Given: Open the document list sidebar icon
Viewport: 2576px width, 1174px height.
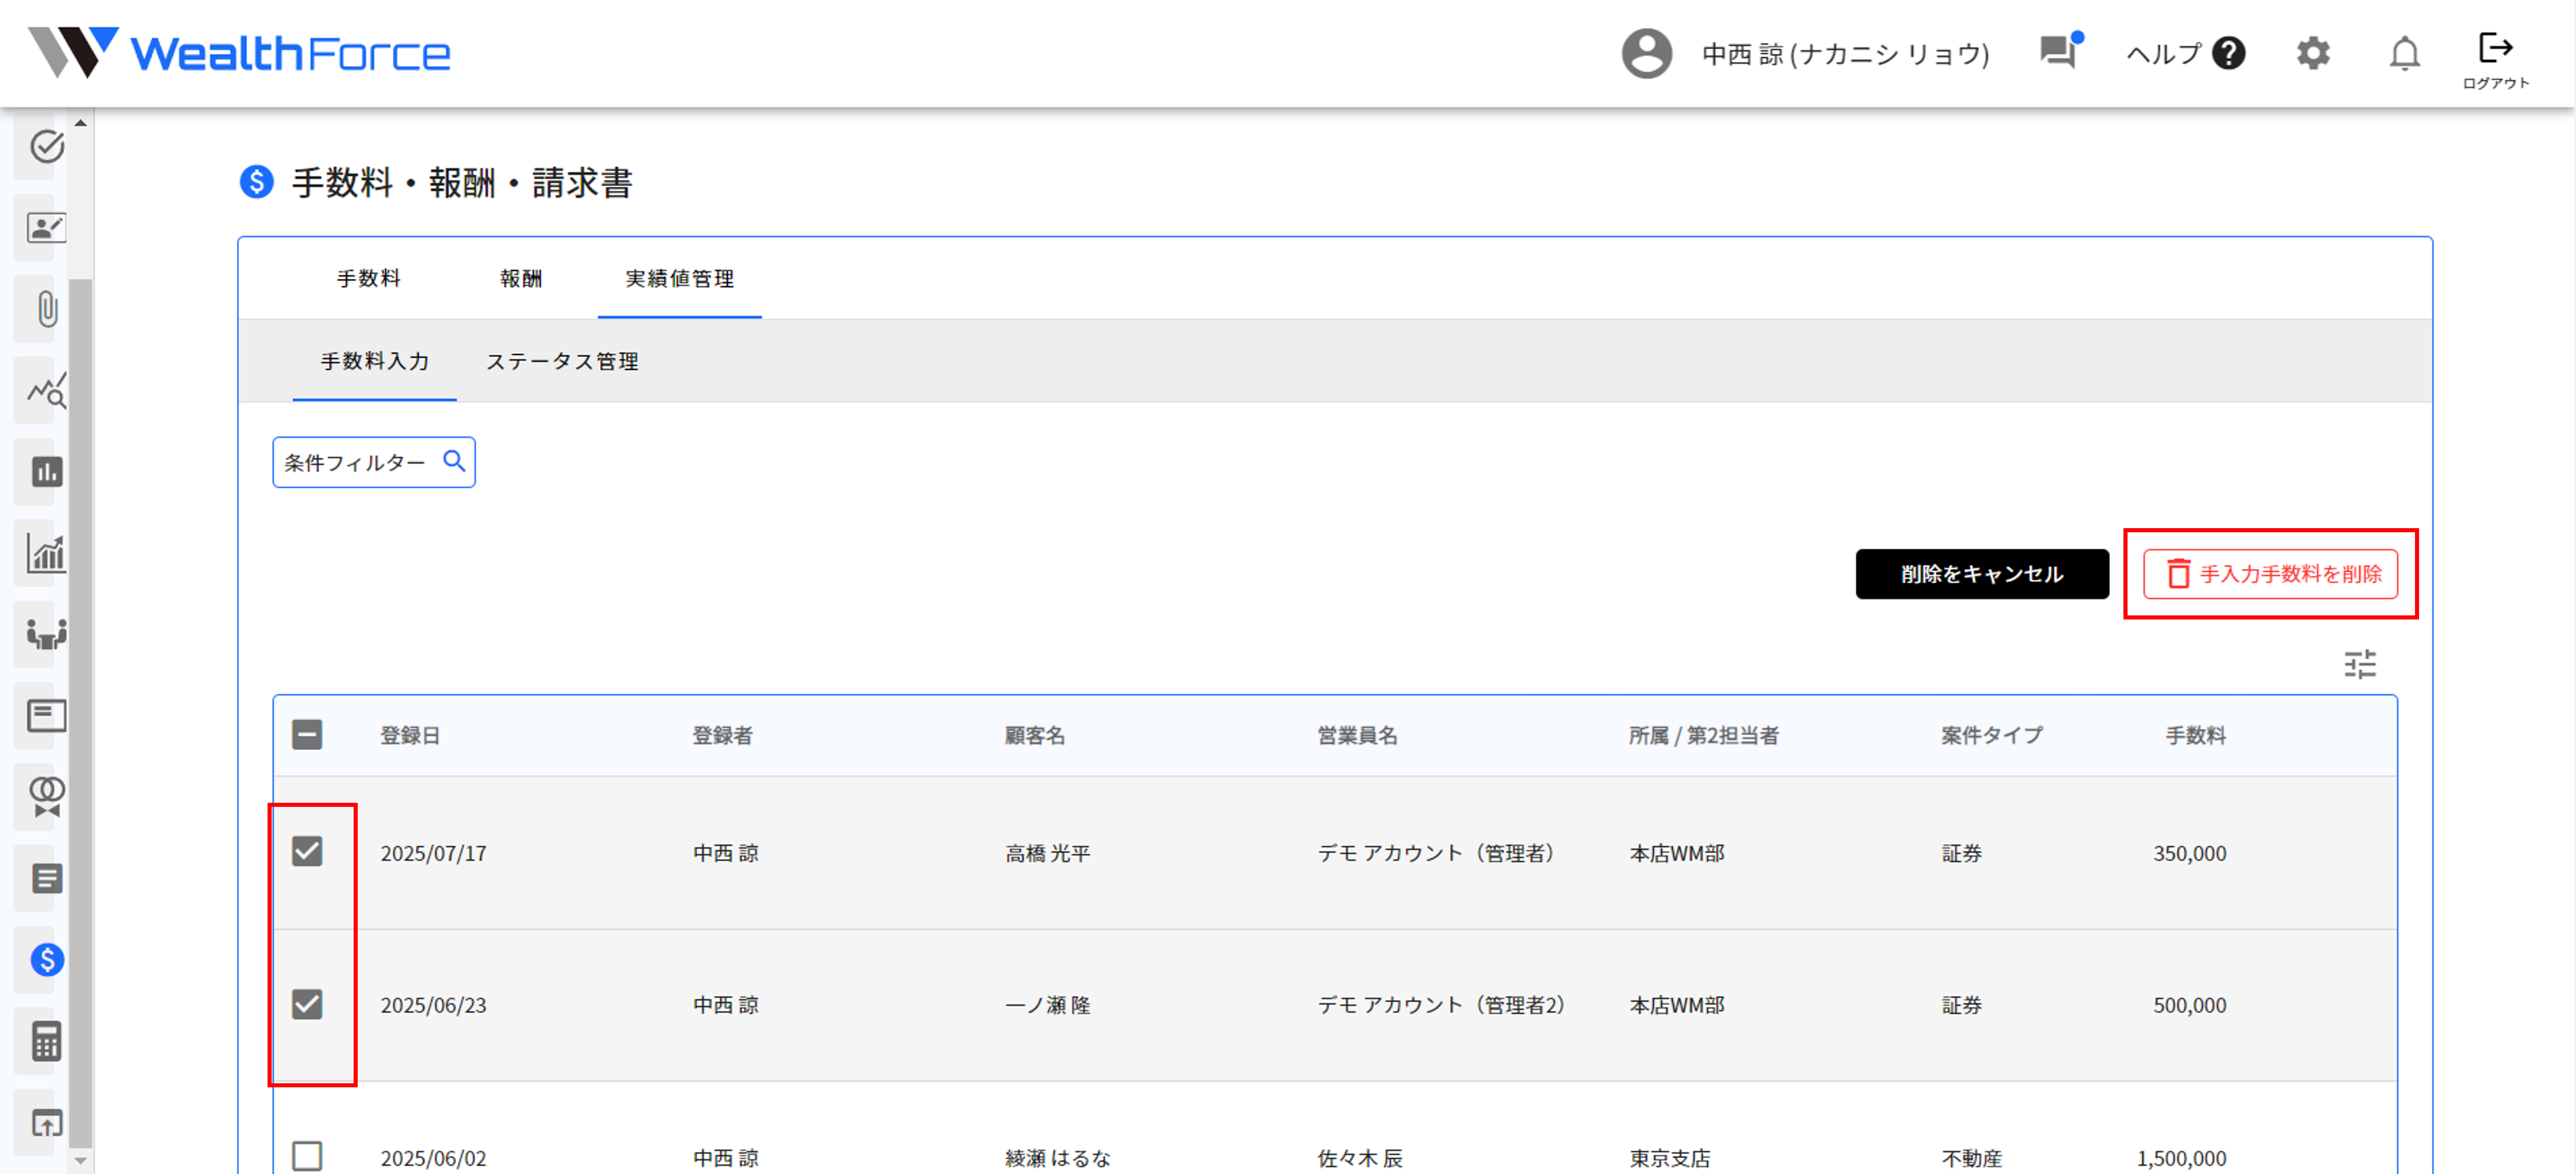Looking at the screenshot, I should (46, 878).
